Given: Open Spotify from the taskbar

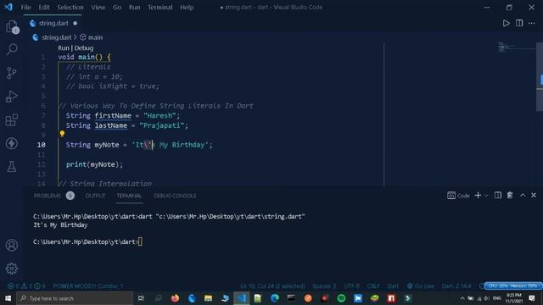Looking at the screenshot, I should pos(341,298).
